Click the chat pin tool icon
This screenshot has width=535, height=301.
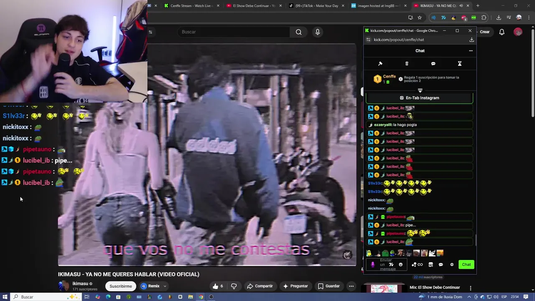[x=380, y=64]
